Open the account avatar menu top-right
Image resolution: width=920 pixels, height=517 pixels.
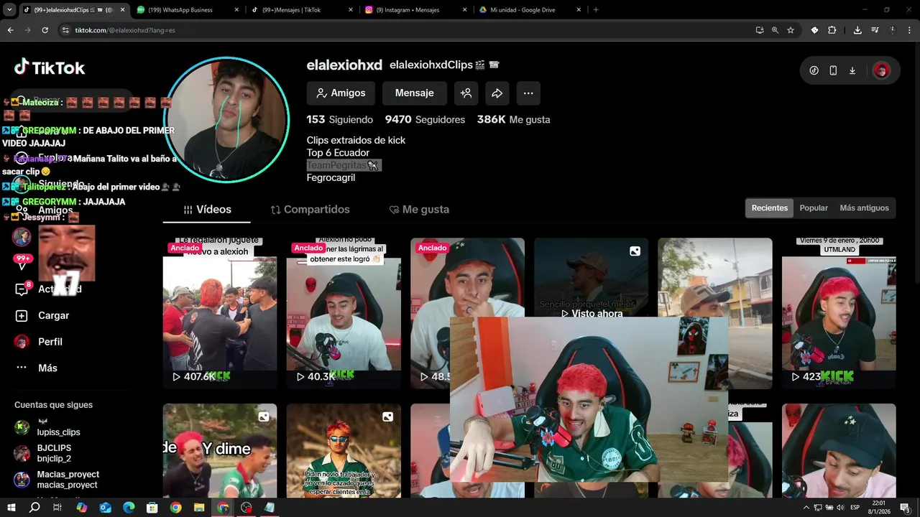pyautogui.click(x=882, y=70)
